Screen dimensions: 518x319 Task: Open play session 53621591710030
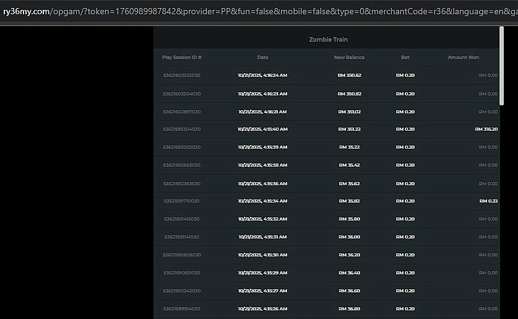click(x=181, y=201)
